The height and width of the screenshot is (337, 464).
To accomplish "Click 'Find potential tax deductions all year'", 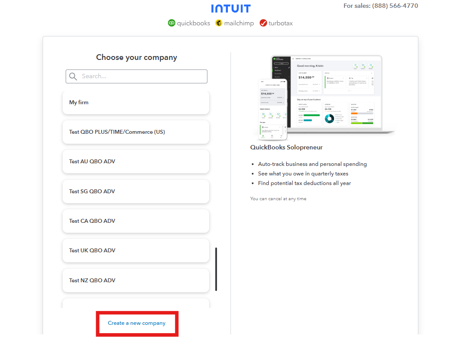I will pos(304,183).
